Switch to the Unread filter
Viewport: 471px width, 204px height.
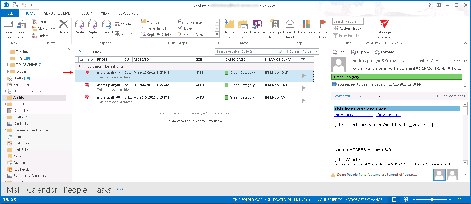pyautogui.click(x=95, y=51)
